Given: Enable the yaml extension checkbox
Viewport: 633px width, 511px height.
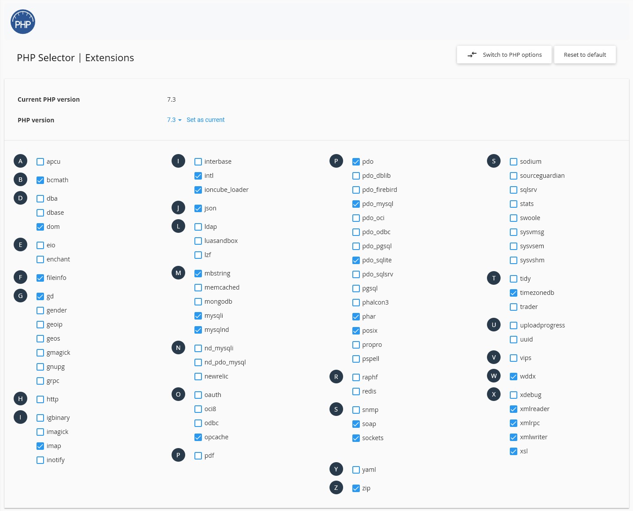Looking at the screenshot, I should [356, 470].
